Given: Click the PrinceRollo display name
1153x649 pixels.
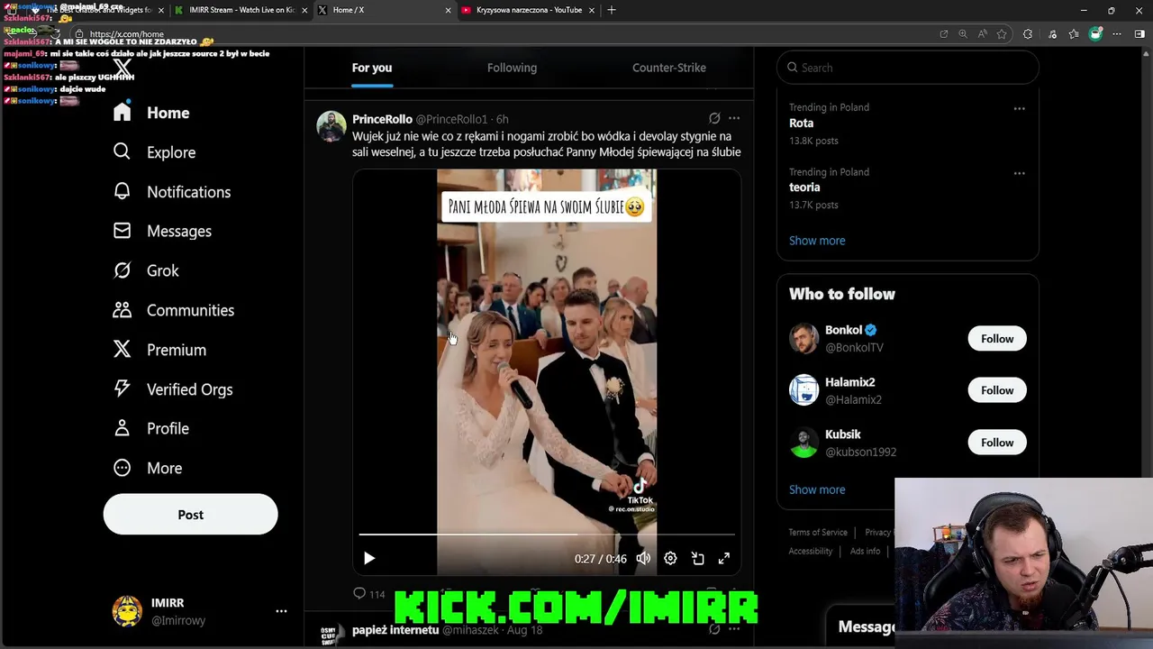Looking at the screenshot, I should (x=382, y=119).
